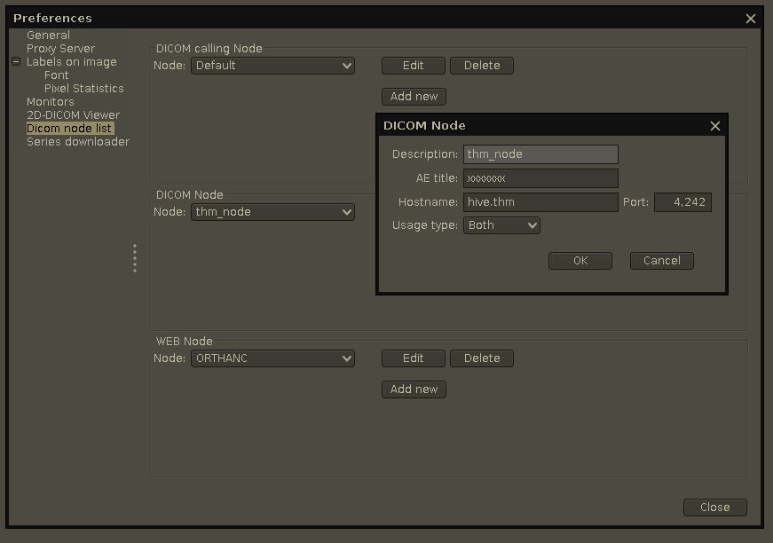Click the Hostname field showing hive.thm

[x=540, y=201]
